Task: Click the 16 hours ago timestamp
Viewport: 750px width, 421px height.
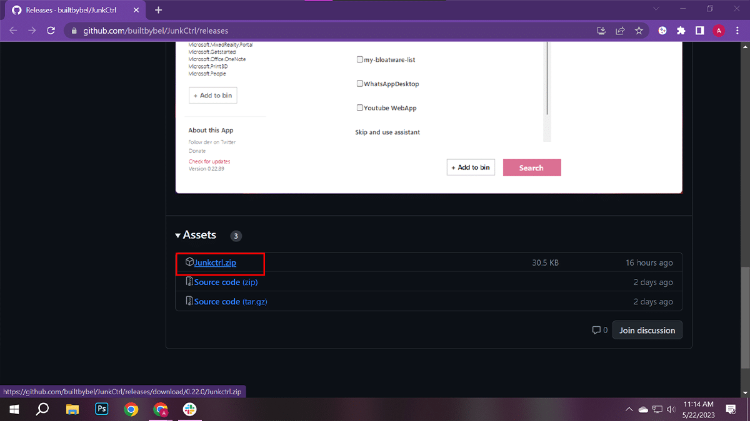Action: coord(649,263)
